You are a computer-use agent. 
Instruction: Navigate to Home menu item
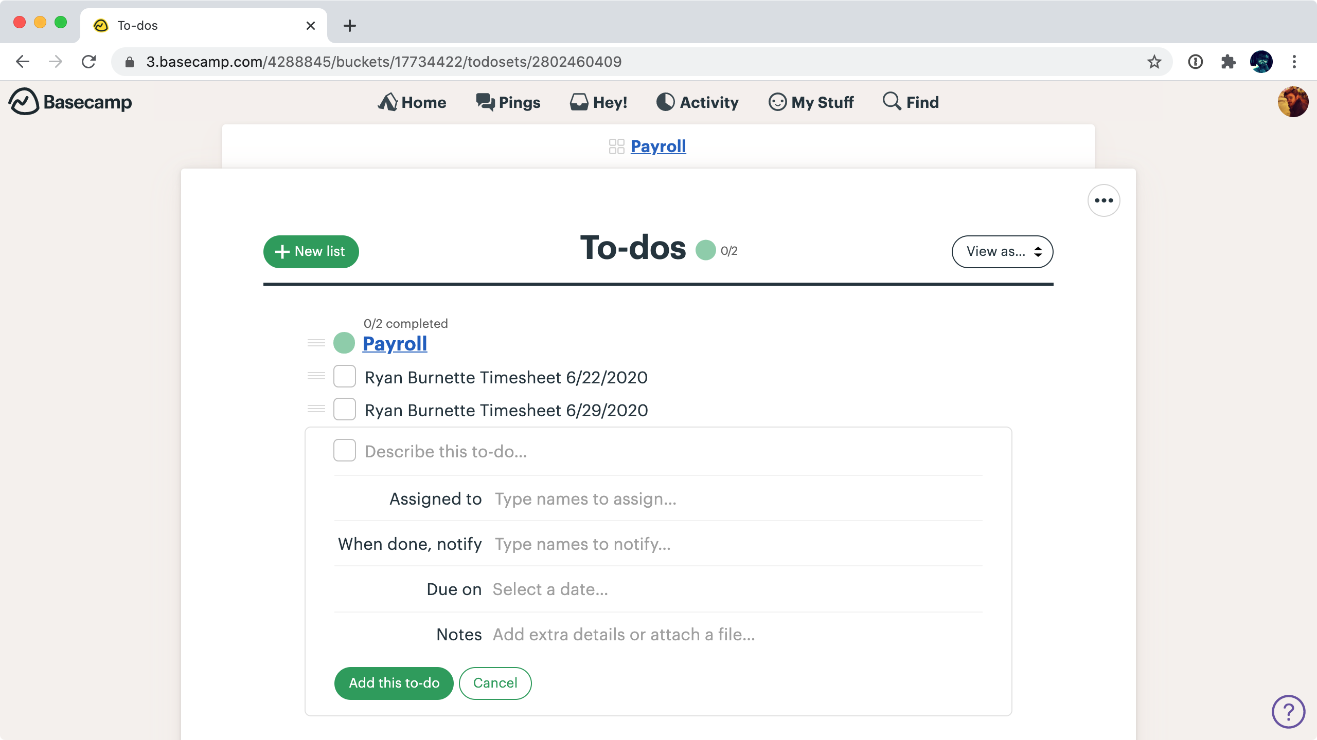(x=413, y=102)
